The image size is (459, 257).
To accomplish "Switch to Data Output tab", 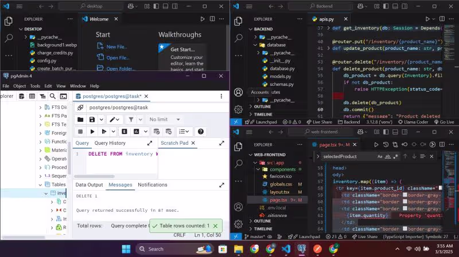I will coord(89,185).
